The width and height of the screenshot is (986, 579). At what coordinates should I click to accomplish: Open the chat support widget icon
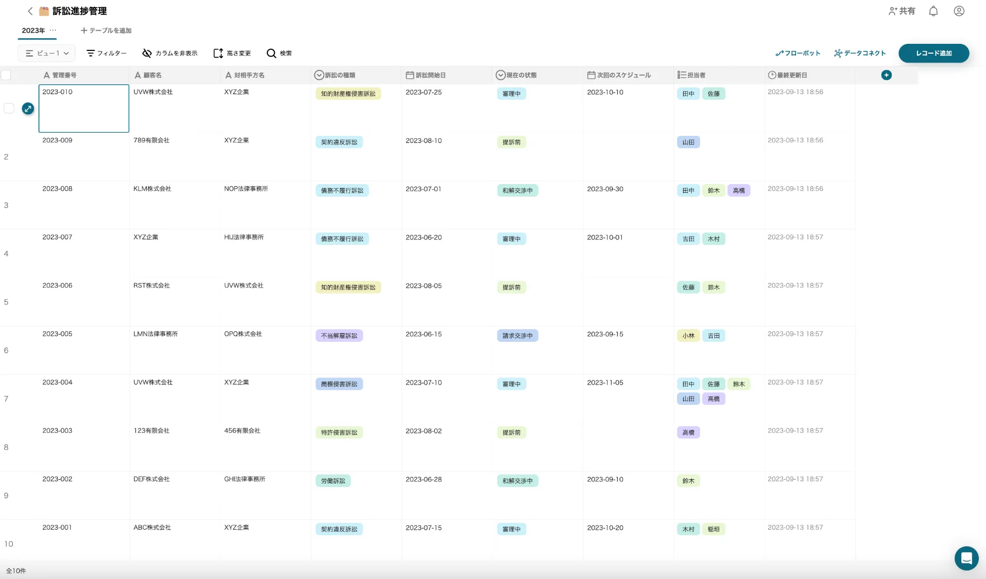click(x=966, y=558)
